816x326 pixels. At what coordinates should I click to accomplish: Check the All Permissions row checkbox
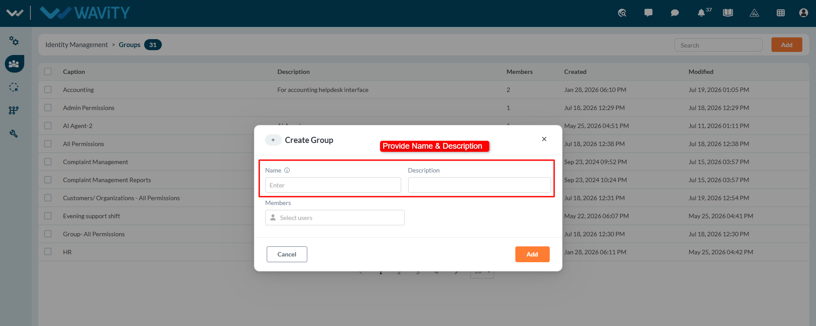[48, 144]
